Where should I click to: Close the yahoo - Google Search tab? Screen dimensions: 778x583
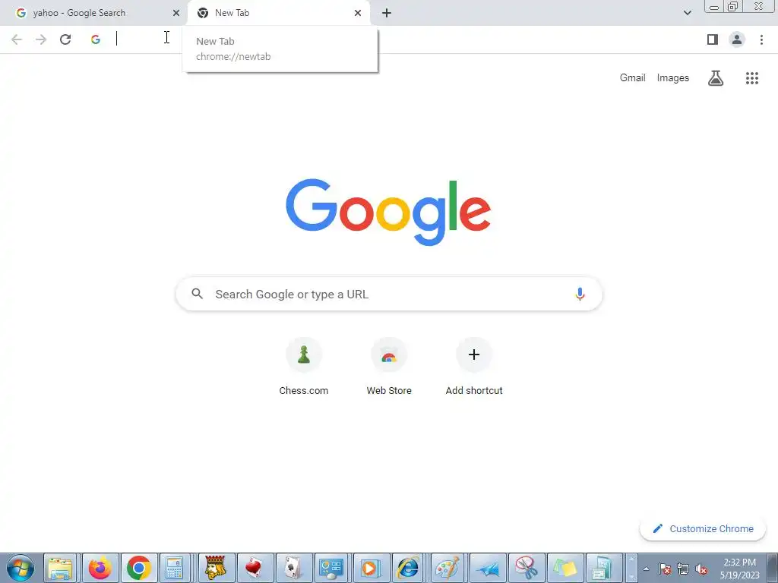[176, 13]
